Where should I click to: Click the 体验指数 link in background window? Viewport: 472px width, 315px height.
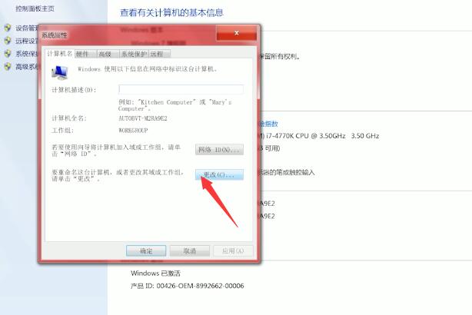pos(269,124)
